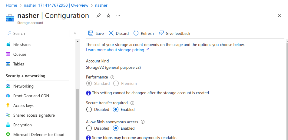Collapse the sidebar with the double chevron
The image size is (288, 140).
pyautogui.click(x=75, y=33)
